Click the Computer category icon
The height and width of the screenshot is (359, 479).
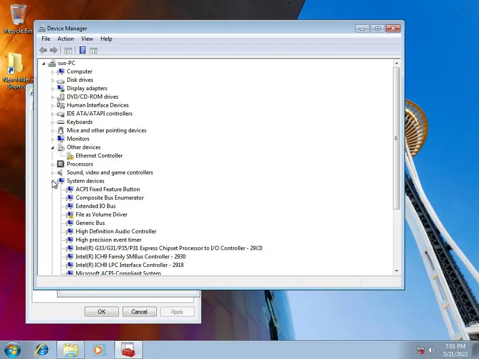coord(61,72)
